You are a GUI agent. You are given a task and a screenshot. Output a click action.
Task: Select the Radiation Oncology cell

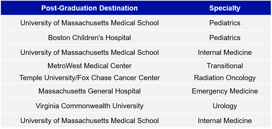point(225,78)
